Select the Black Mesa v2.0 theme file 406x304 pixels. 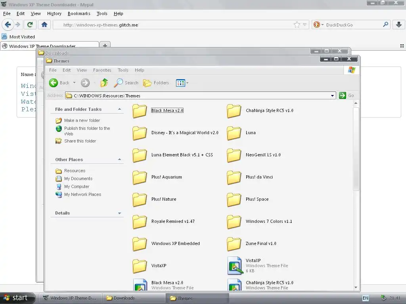tap(163, 285)
